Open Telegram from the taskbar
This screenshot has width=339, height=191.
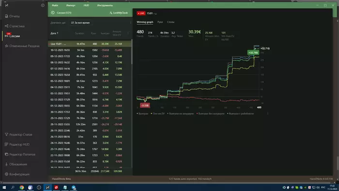tap(74, 188)
